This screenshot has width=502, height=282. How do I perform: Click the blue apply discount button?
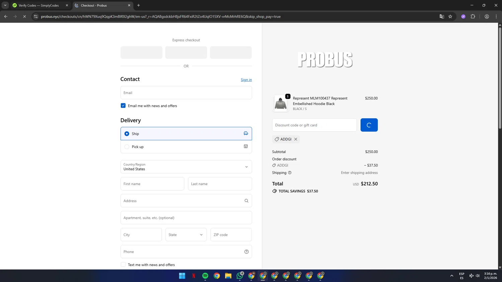369,125
